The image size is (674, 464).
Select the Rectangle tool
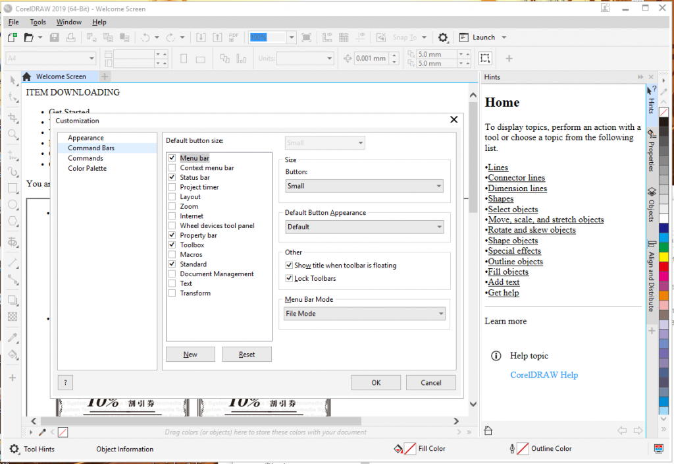(13, 188)
